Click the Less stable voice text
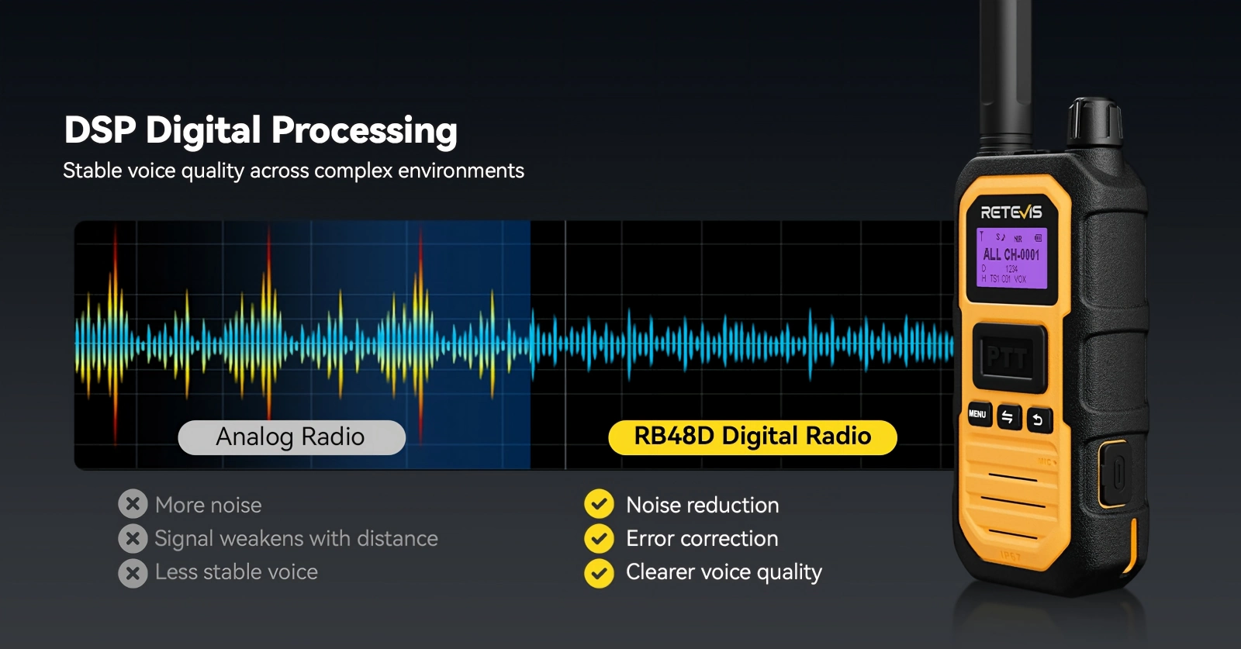1241x649 pixels. tap(237, 572)
